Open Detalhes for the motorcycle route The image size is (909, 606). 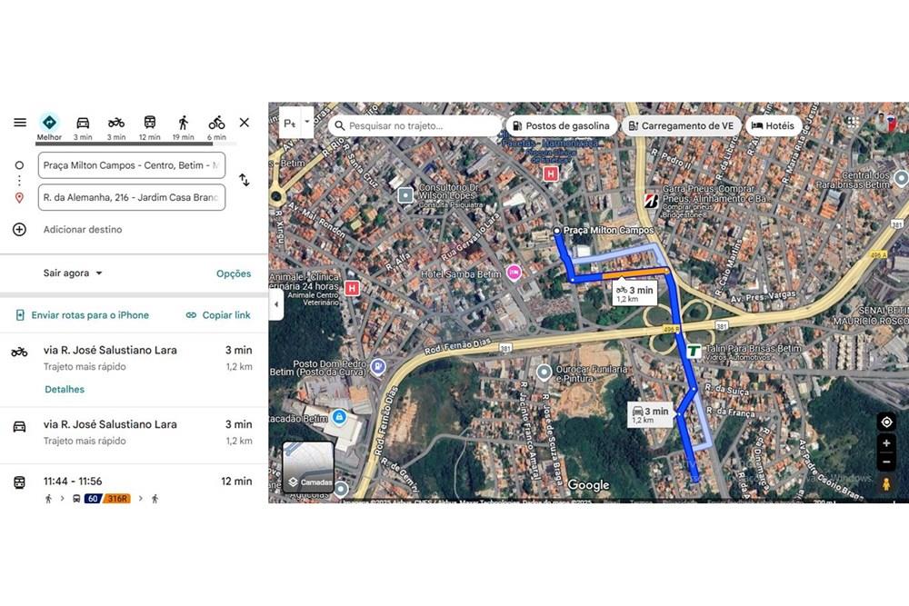(x=65, y=390)
